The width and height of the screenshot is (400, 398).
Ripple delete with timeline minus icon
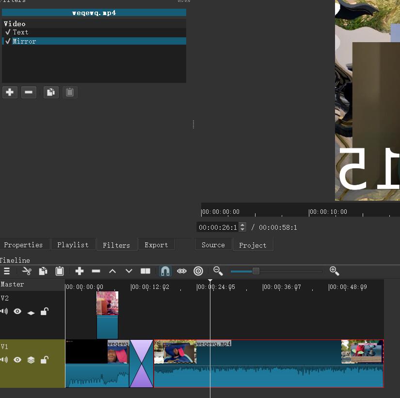coord(96,271)
